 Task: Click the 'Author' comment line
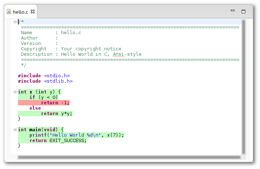tap(39, 38)
